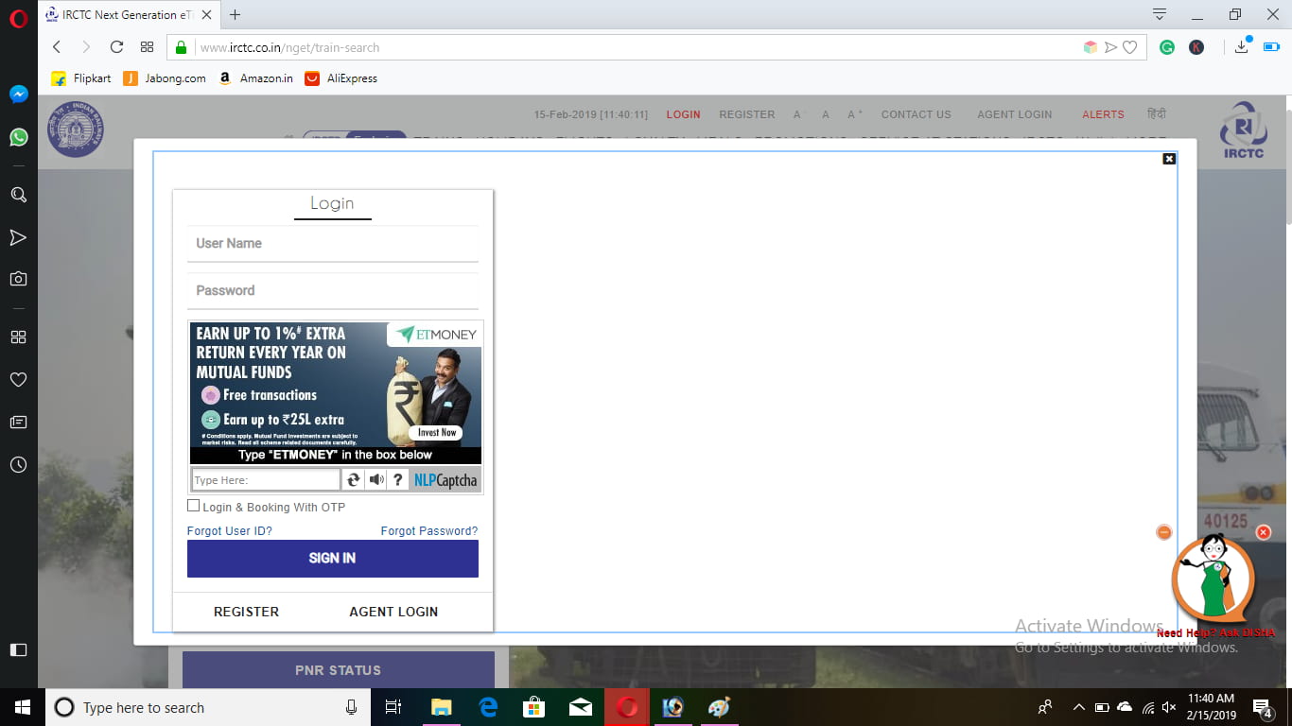The height and width of the screenshot is (726, 1292).
Task: Click the Indian Railways emblem logo
Action: [77, 130]
